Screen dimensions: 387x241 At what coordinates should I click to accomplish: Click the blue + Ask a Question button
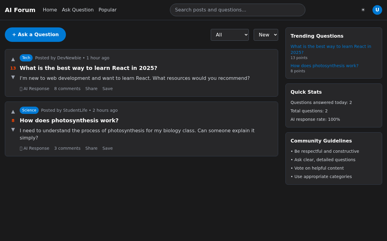(35, 35)
